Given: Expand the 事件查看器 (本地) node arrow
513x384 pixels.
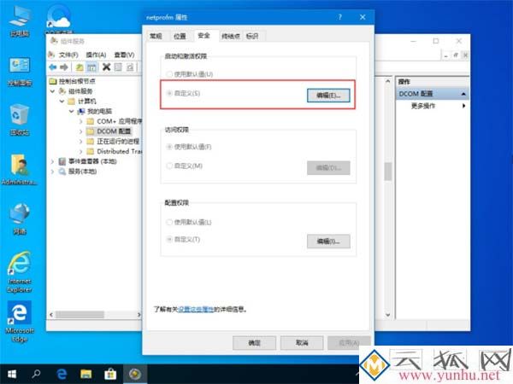Looking at the screenshot, I should pos(52,161).
